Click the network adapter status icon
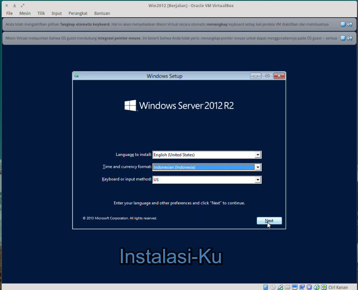 (x=280, y=287)
